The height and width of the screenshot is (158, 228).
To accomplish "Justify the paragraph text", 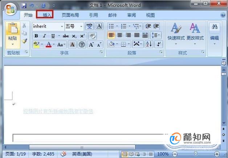I will coord(137,35).
